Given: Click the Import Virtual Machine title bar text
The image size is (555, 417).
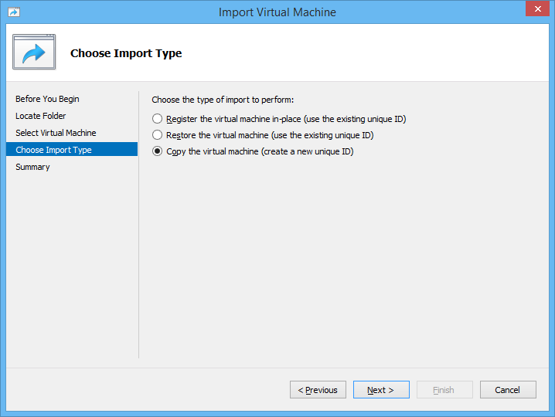Looking at the screenshot, I should (x=277, y=12).
